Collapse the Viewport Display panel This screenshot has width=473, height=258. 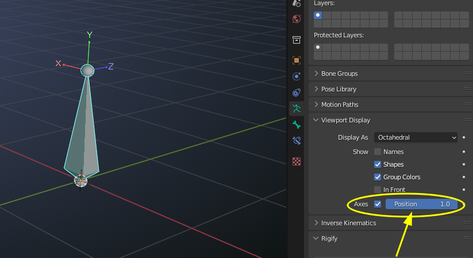390,121
